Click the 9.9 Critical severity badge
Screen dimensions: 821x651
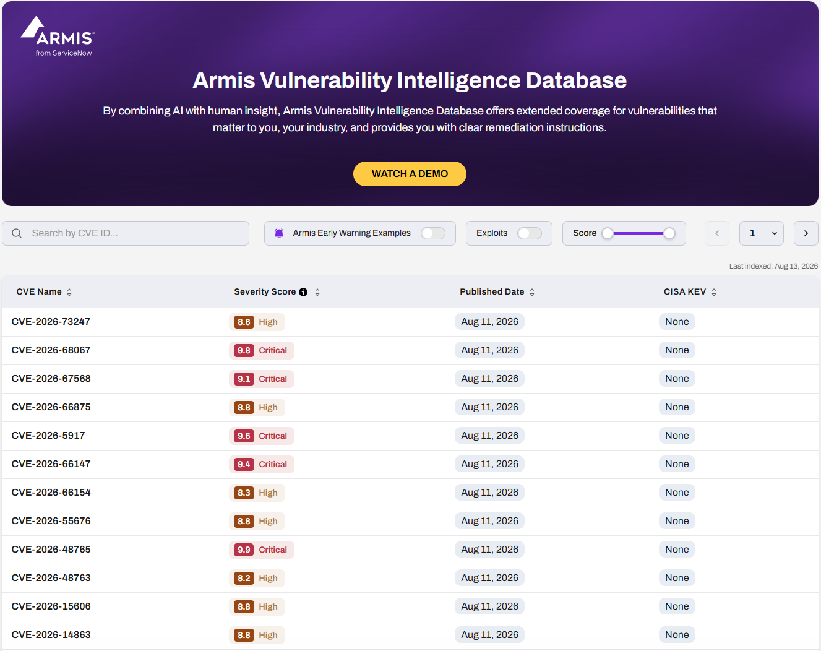(262, 550)
